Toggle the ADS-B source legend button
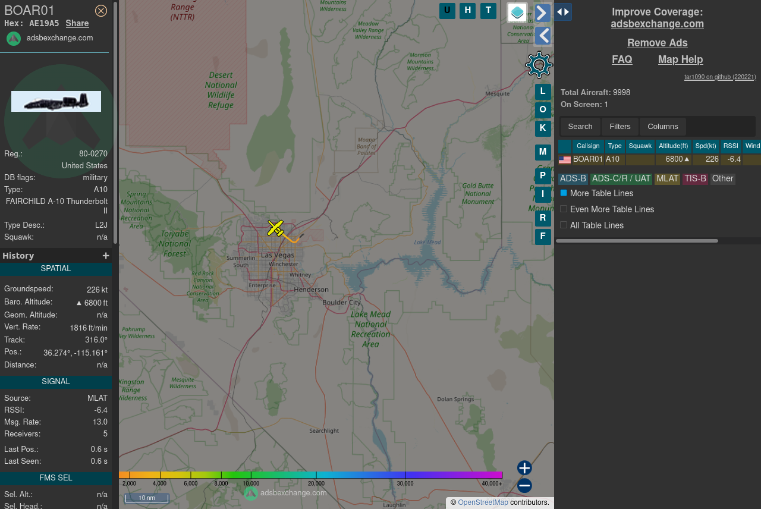The image size is (761, 509). pyautogui.click(x=573, y=179)
